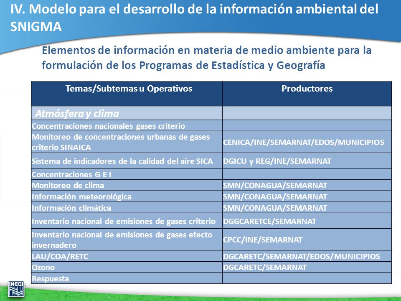Click 'DGCARETC/SEMARNAT/EDOS/MUNICIPIOS' cell
The image size is (401, 301).
(307, 256)
